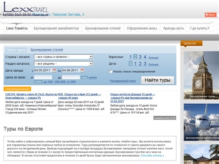Screen dimensions: 219x164
Task: Click the price 'до' input field
Action: coord(71,77)
